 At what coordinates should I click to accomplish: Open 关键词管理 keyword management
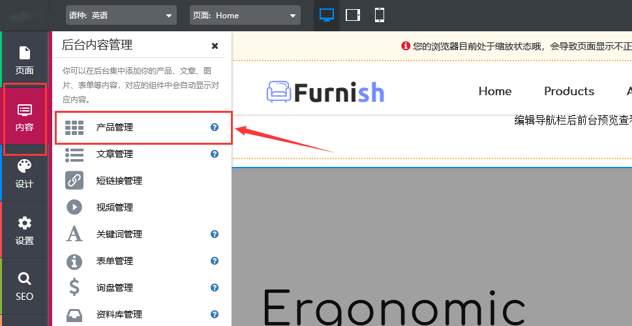point(119,234)
